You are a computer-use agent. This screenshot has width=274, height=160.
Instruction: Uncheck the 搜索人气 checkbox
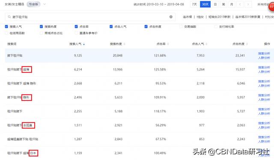pos(6,27)
